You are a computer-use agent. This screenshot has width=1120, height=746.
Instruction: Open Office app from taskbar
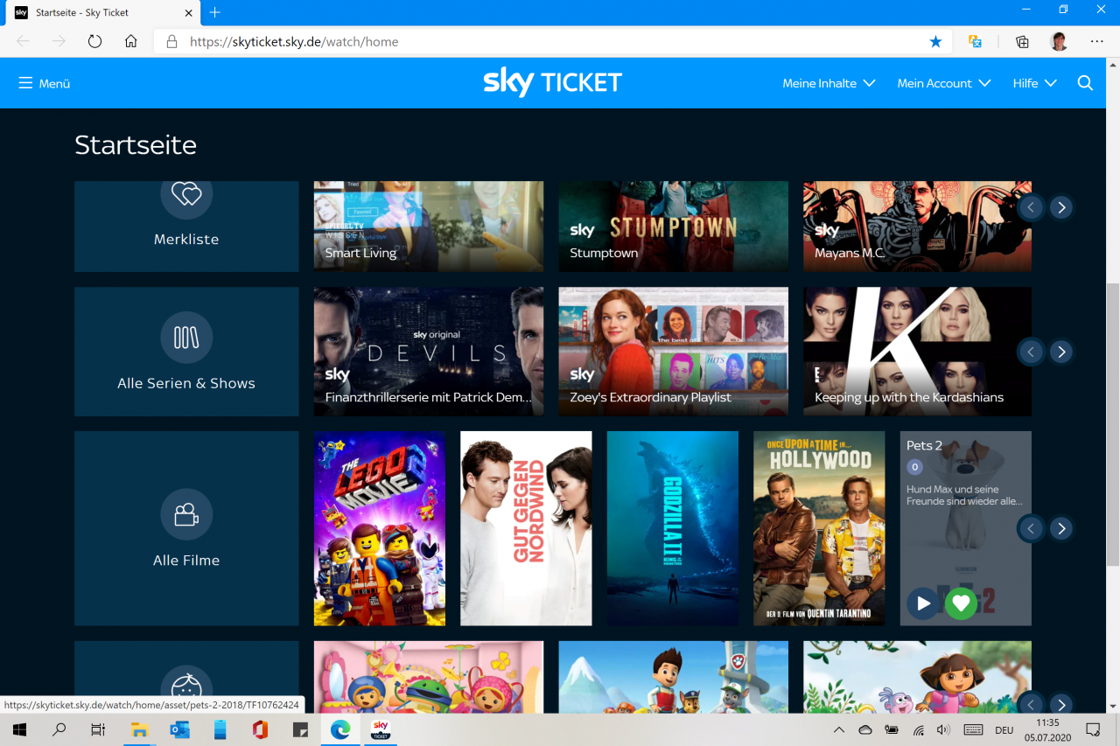click(x=260, y=729)
